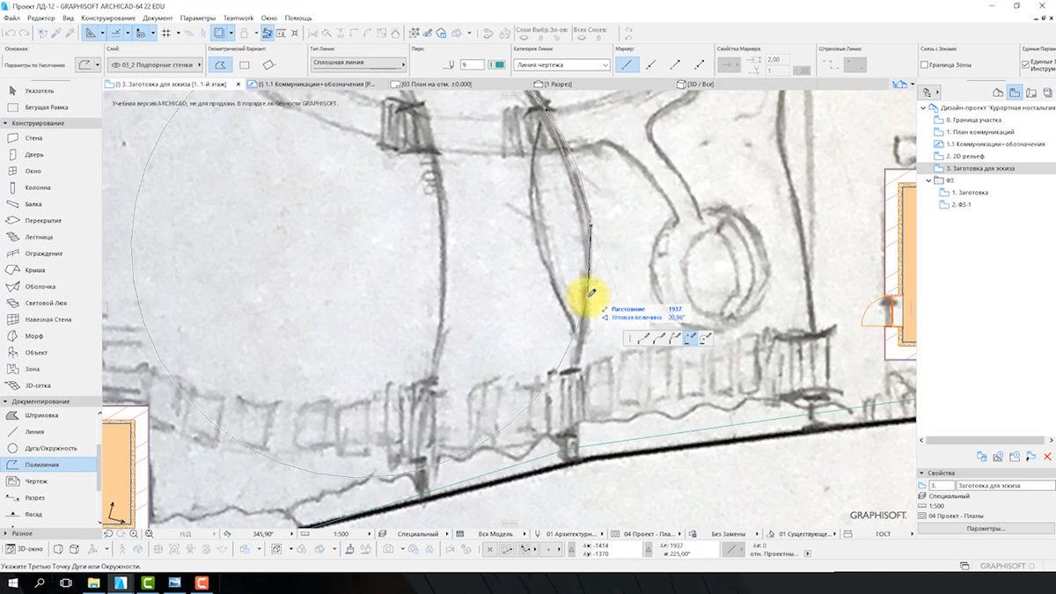
Task: Select the Штриховка fill tool
Action: [x=50, y=415]
